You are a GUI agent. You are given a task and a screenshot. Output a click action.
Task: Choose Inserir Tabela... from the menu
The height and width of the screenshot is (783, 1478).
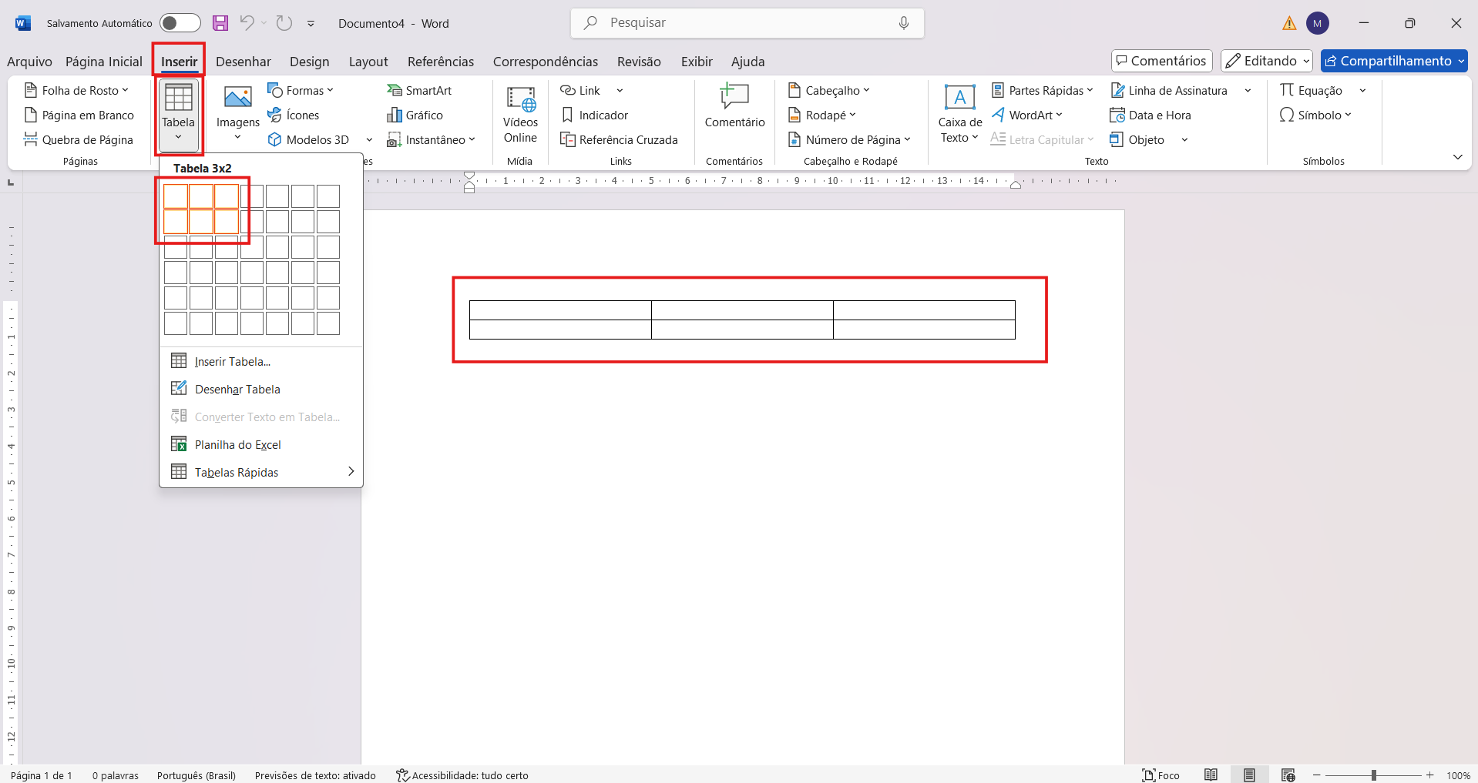tap(261, 362)
